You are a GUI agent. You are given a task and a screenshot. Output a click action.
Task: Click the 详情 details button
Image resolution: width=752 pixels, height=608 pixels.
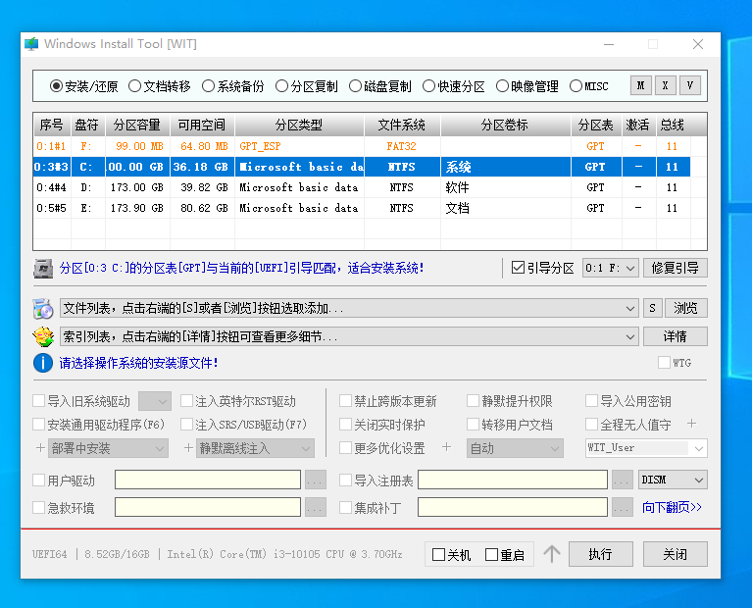coord(676,337)
